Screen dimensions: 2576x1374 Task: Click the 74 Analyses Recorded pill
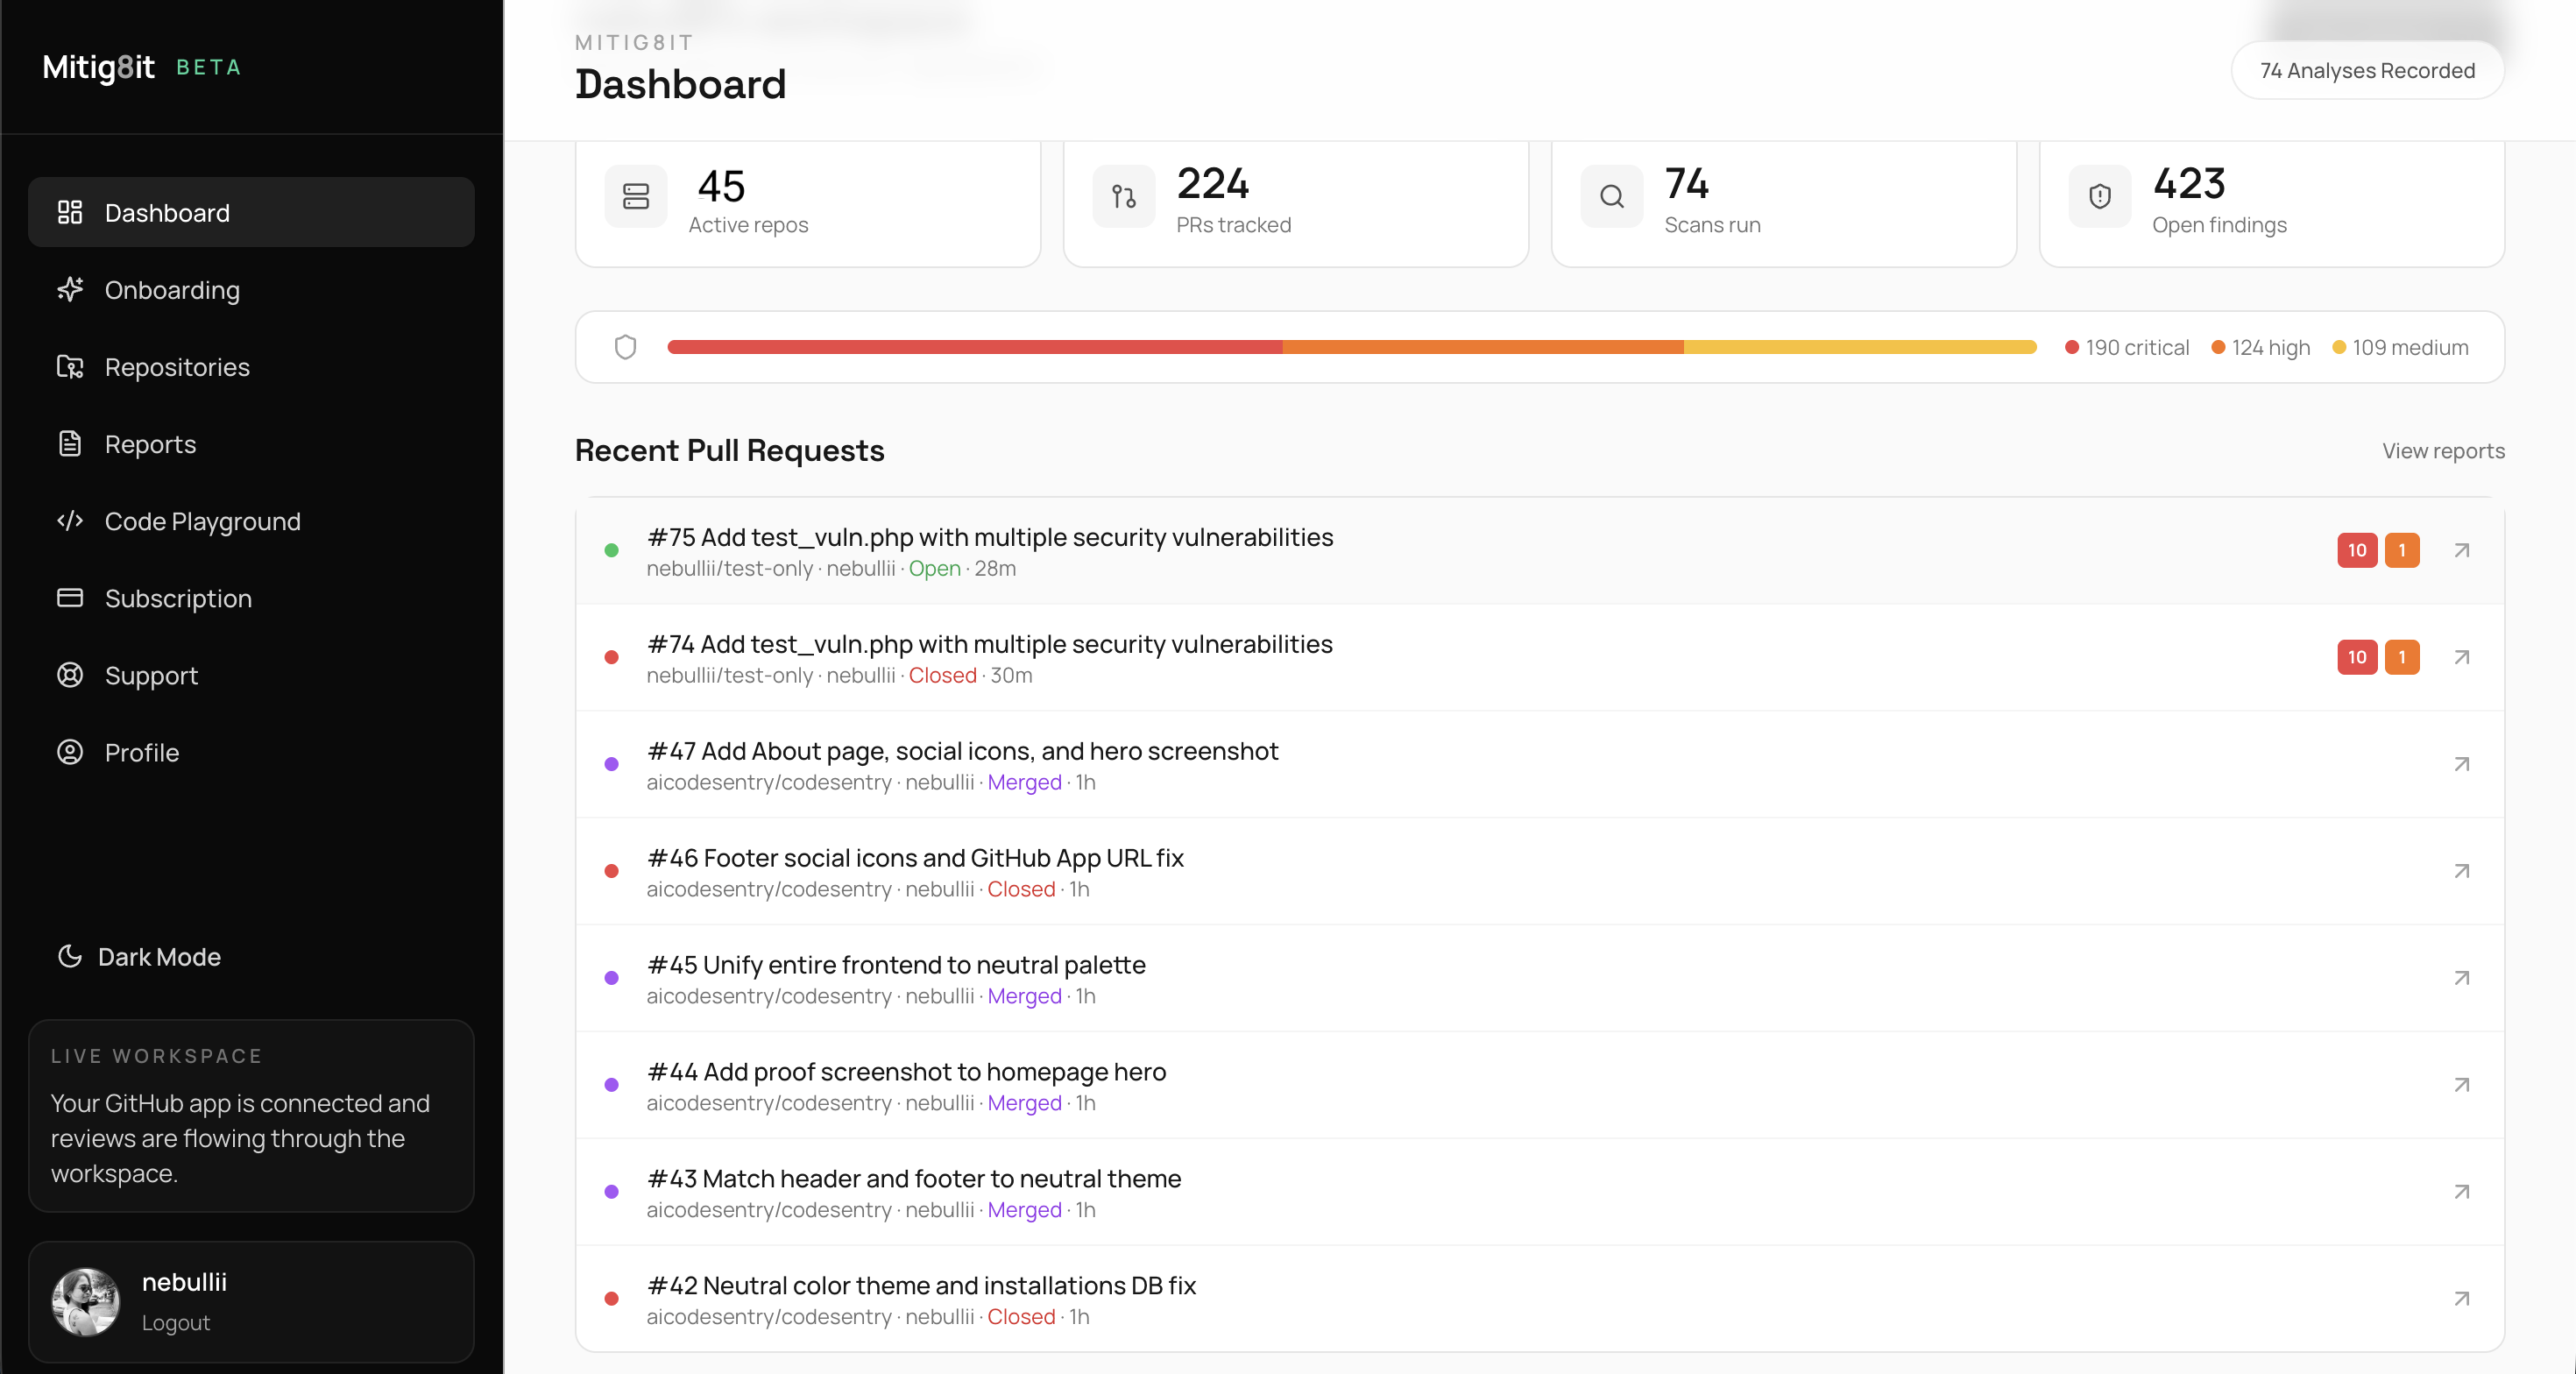click(x=2367, y=70)
